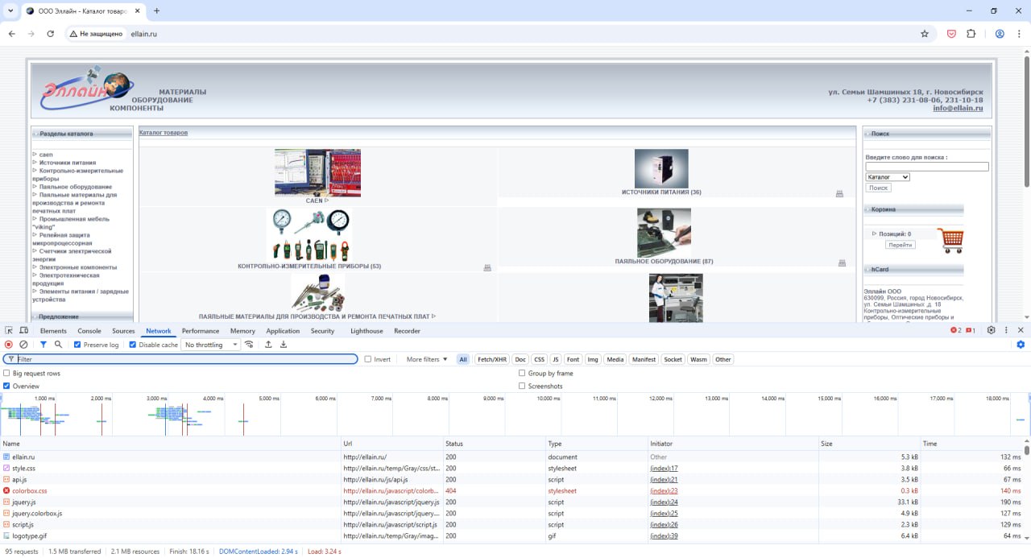Expand the More filters menu
1031x558 pixels.
(x=427, y=359)
